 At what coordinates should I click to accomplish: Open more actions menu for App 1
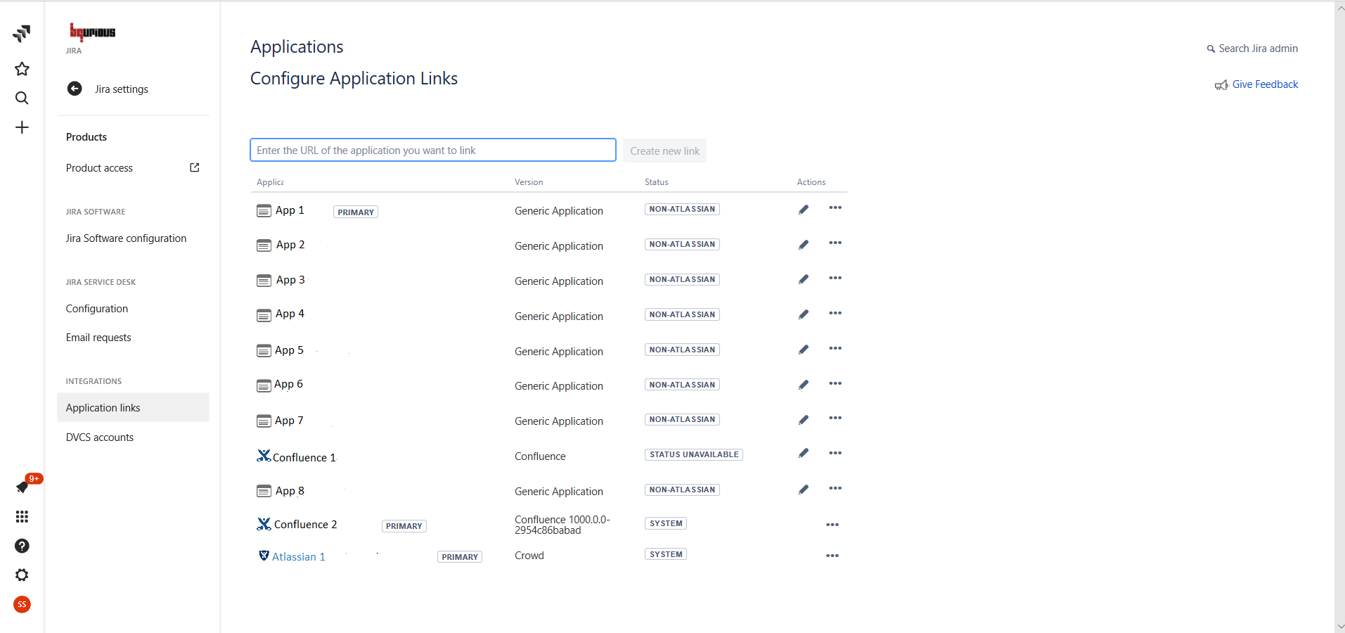click(x=835, y=207)
